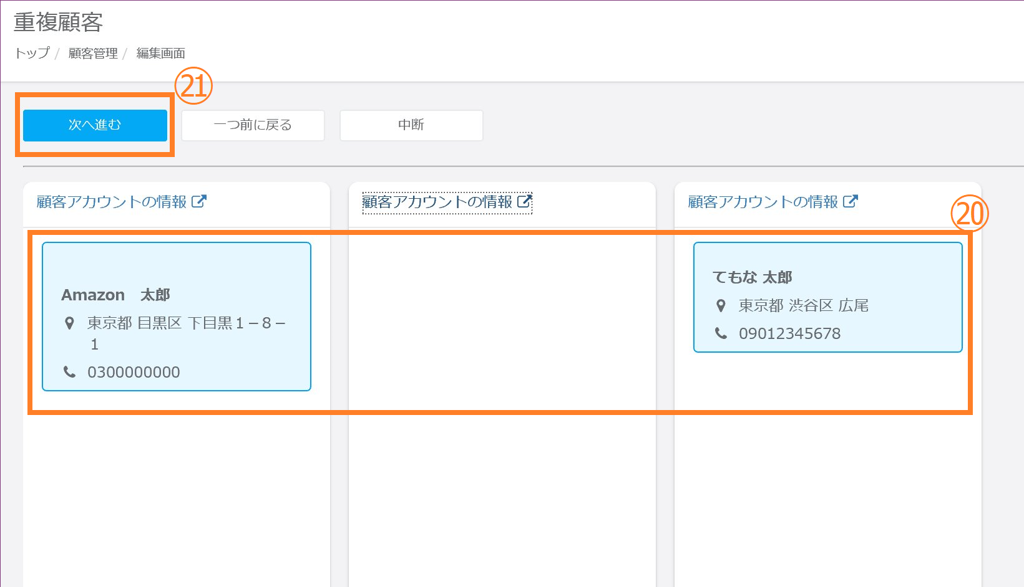
Task: Open 顧客管理 from the breadcrumb
Action: point(93,54)
